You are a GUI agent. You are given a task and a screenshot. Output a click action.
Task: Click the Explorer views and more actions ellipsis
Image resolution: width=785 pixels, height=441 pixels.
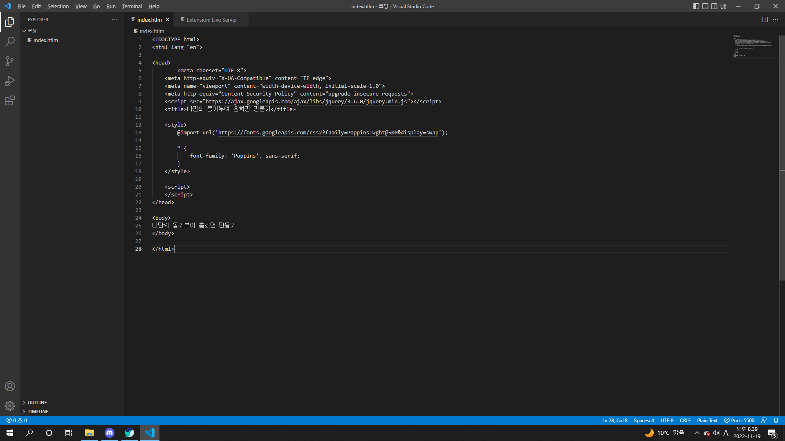(x=115, y=20)
